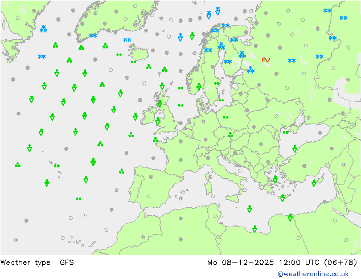Click the rain symbol over the Czech-Austrian border
The image size is (361, 279).
tap(230, 135)
